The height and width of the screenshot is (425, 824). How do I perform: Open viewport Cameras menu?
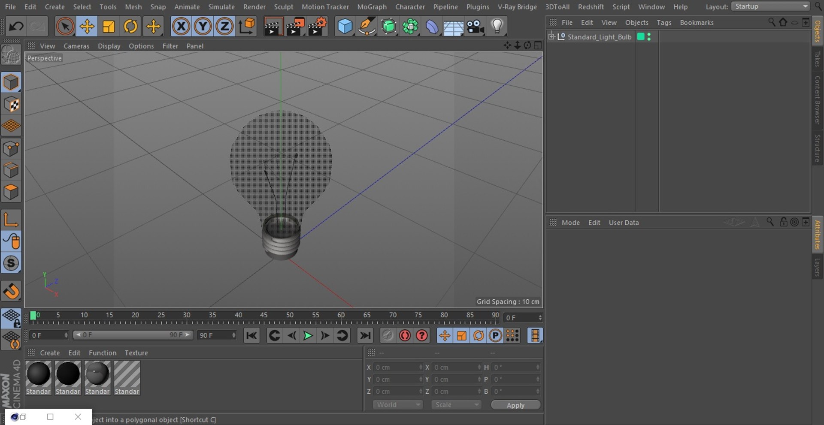(76, 46)
